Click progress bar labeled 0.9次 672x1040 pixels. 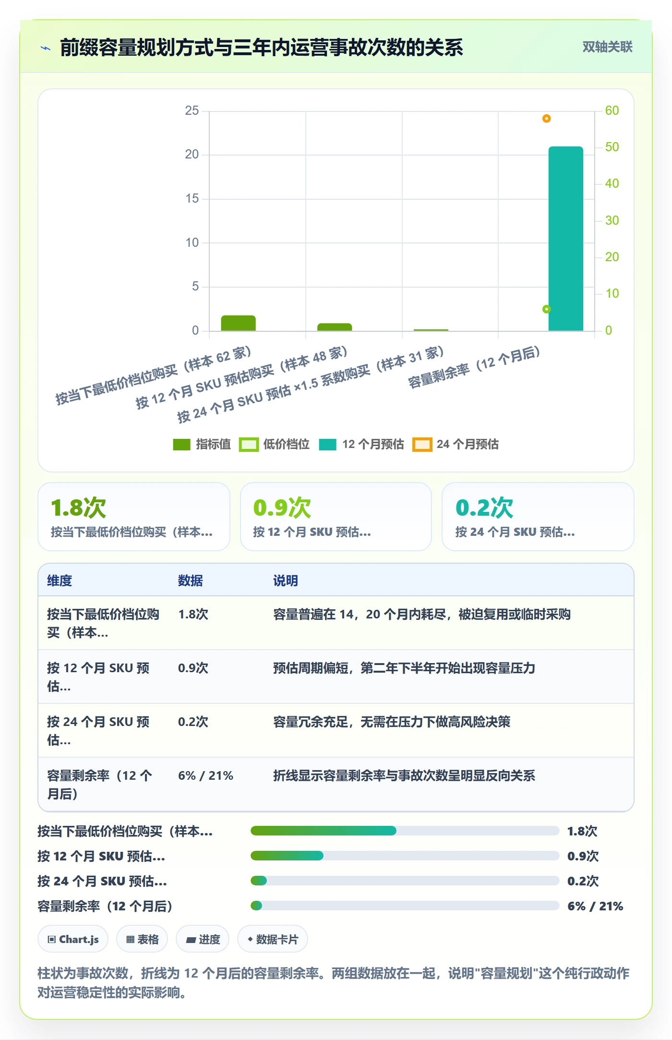click(x=405, y=856)
